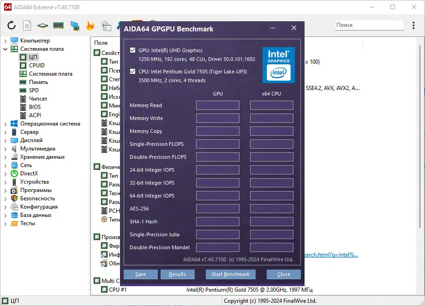Click the AIDA64 logo in the title bar
The image size is (425, 306).
[7, 7]
